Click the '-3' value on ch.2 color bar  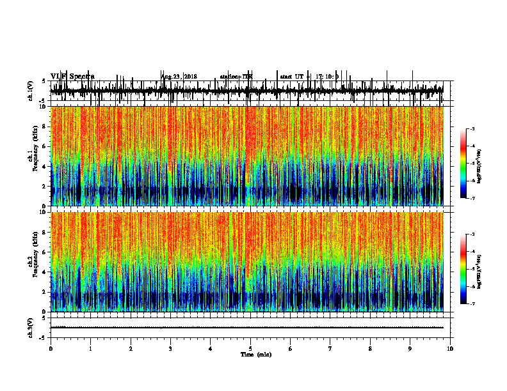[x=472, y=234]
